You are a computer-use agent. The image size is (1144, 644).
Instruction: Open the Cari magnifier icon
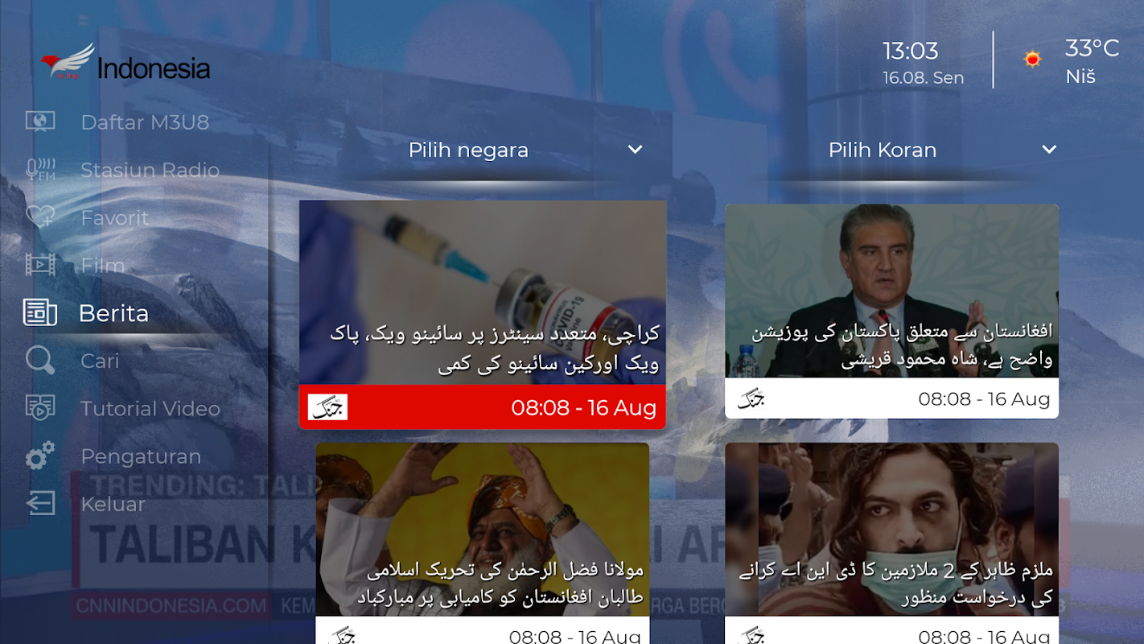tap(40, 361)
